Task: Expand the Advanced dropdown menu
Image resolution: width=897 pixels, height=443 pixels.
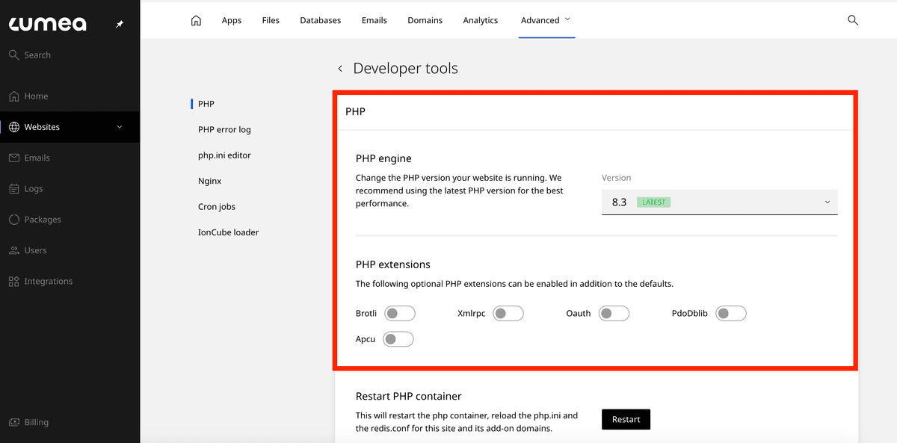Action: 546,20
